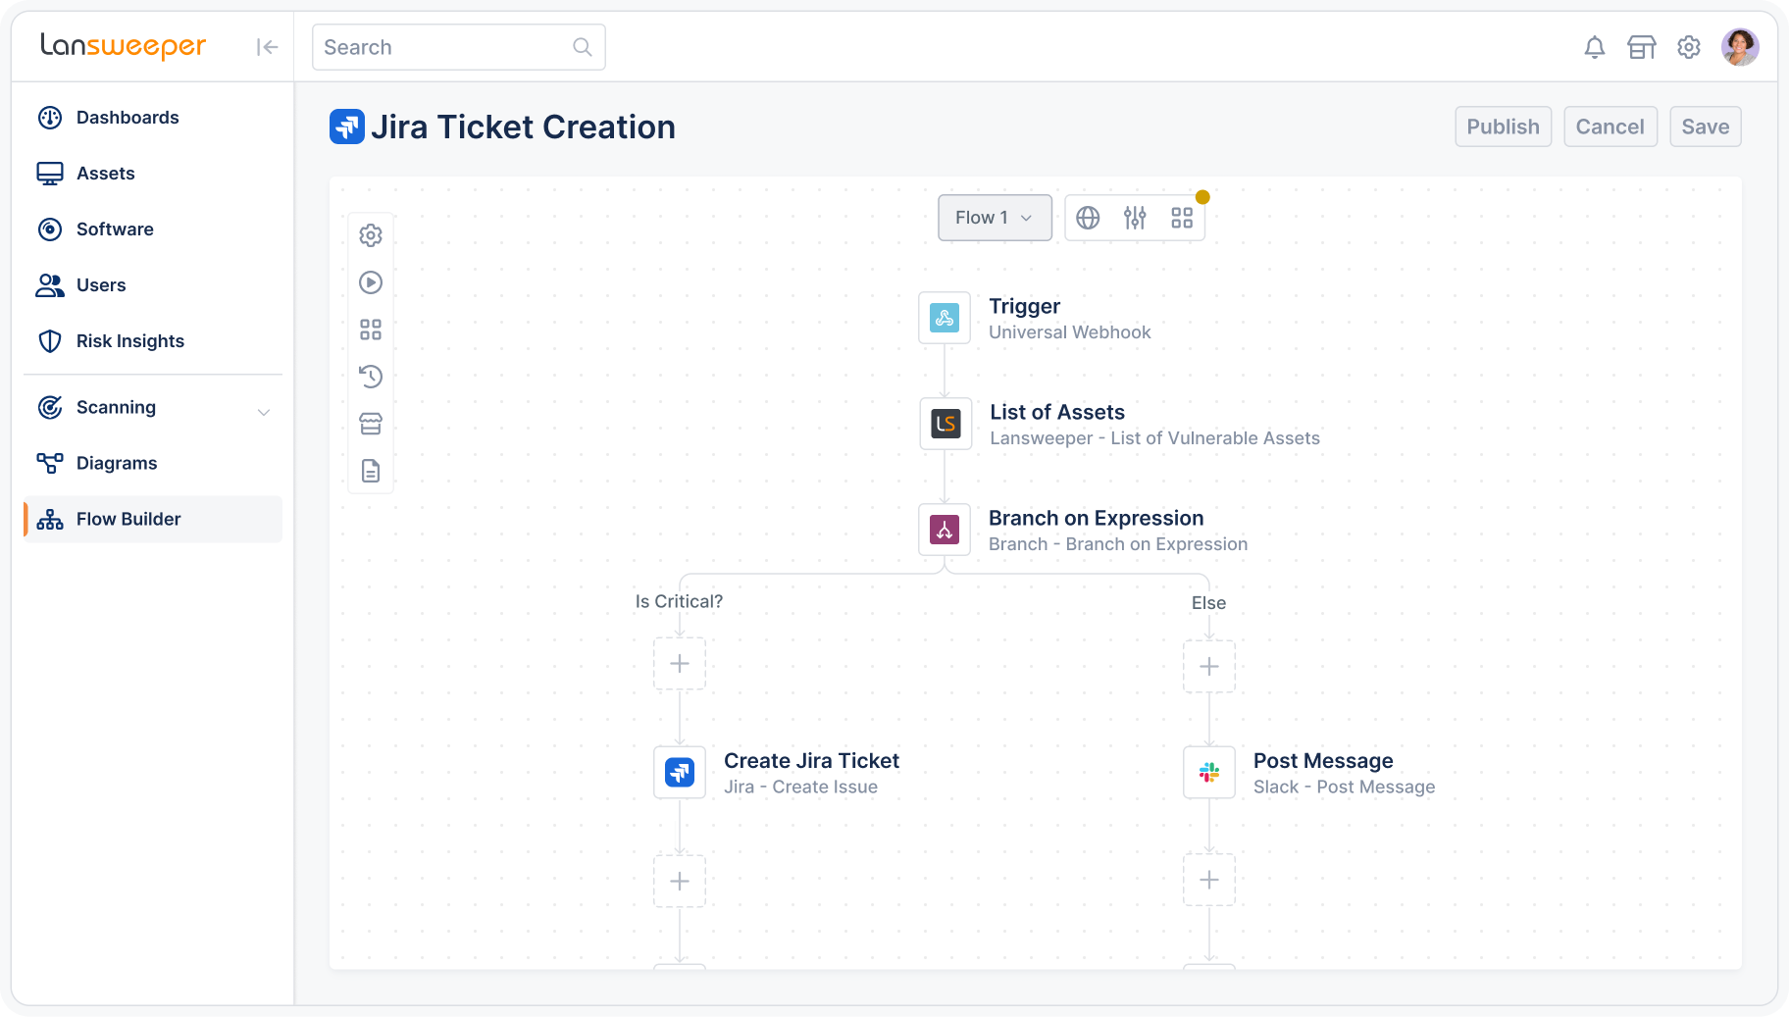Select the Branch on Expression node icon
Image resolution: width=1789 pixels, height=1017 pixels.
pyautogui.click(x=945, y=530)
